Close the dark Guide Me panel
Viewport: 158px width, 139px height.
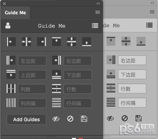pyautogui.click(x=4, y=4)
